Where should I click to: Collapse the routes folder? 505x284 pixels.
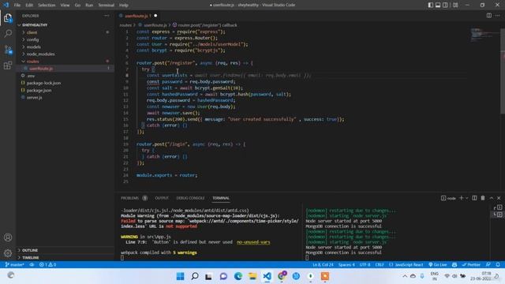(33, 62)
